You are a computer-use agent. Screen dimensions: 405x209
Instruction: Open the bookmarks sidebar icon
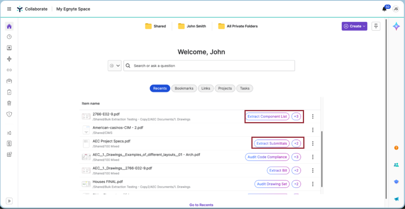(x=9, y=48)
